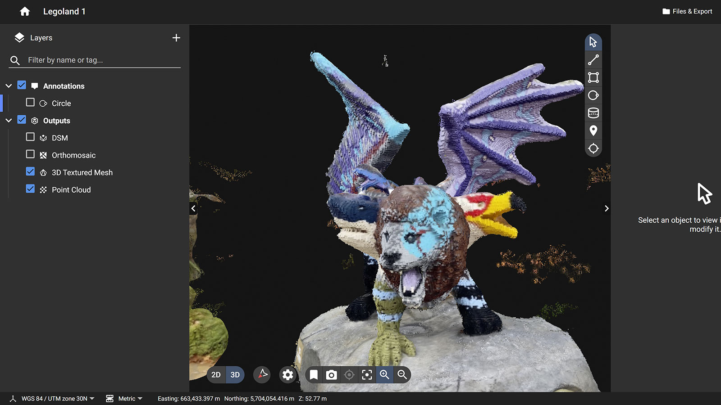The height and width of the screenshot is (405, 721).
Task: Click the Annotations comment icon
Action: [35, 86]
